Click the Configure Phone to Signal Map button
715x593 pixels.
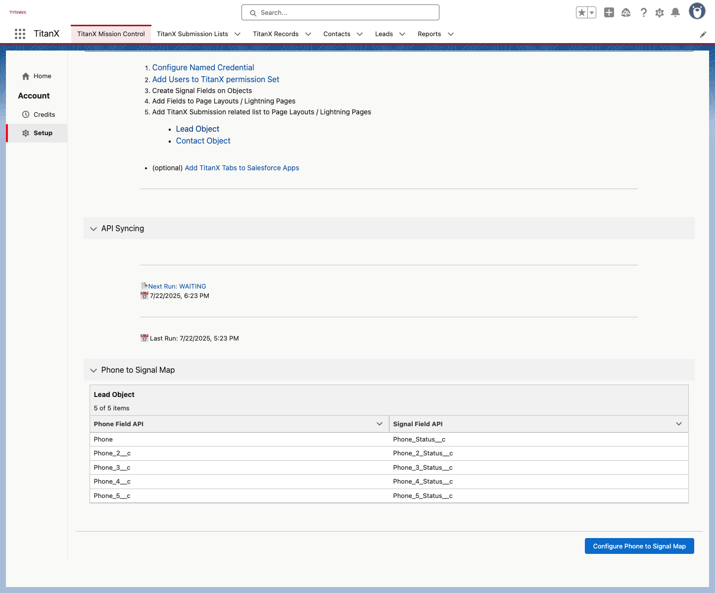point(639,546)
